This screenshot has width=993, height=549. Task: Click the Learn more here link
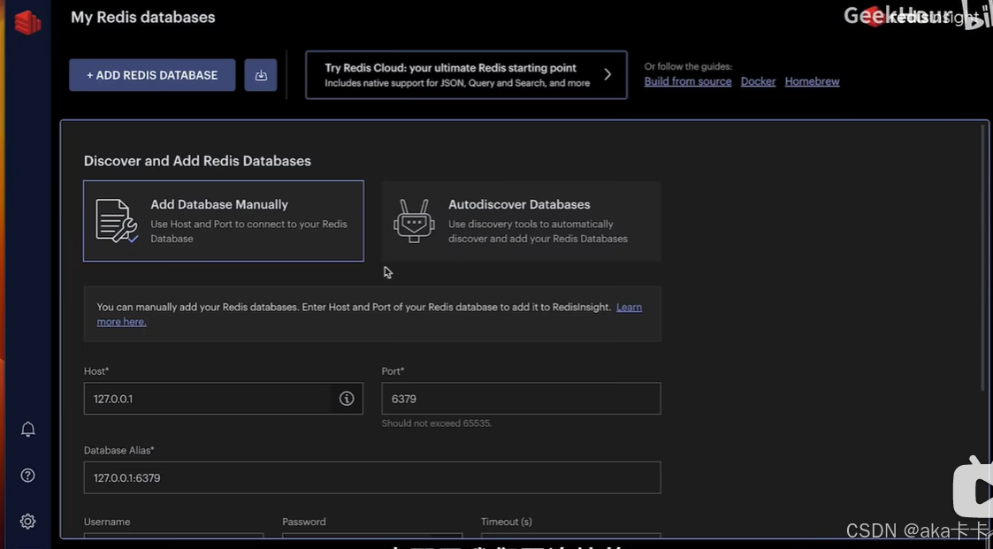[x=629, y=307]
